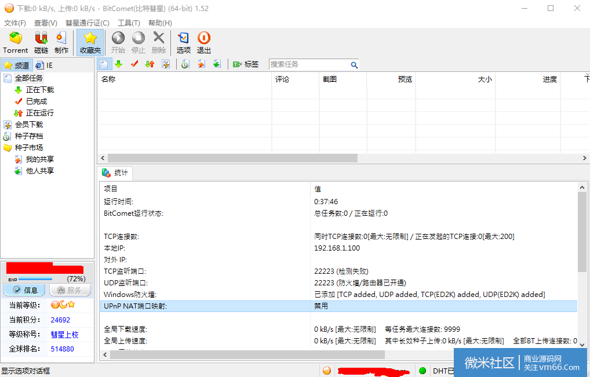590x377 pixels.
Task: Open score link 24692
Action: [60, 320]
